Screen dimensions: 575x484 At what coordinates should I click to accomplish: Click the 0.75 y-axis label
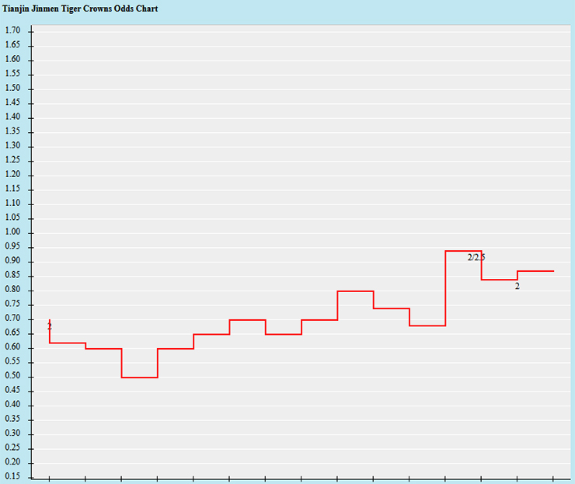pos(12,305)
